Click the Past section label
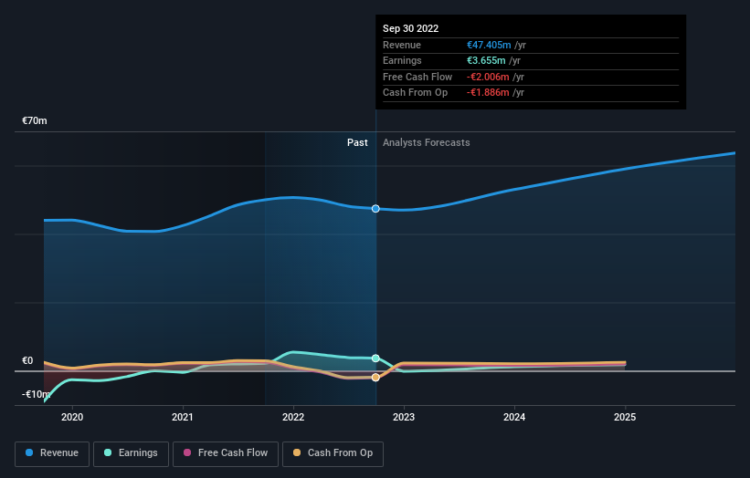750x478 pixels. (357, 143)
